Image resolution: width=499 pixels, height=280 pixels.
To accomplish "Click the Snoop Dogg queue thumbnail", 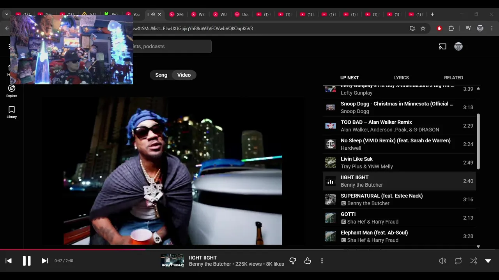I will [331, 107].
